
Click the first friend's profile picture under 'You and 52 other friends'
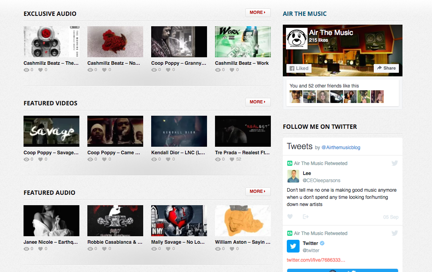[x=296, y=96]
